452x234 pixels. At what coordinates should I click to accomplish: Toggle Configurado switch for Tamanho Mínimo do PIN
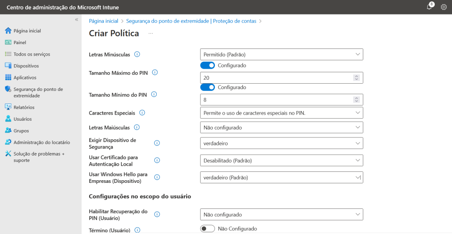[207, 87]
